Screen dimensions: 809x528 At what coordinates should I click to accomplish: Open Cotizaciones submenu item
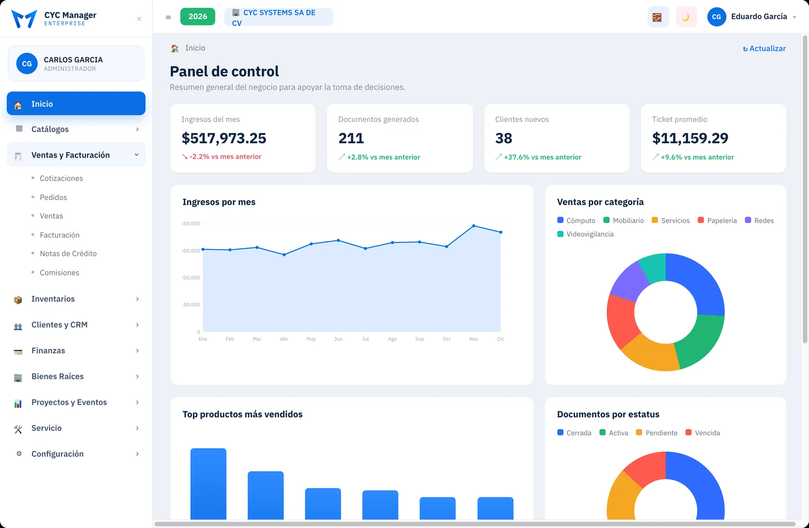coord(62,178)
